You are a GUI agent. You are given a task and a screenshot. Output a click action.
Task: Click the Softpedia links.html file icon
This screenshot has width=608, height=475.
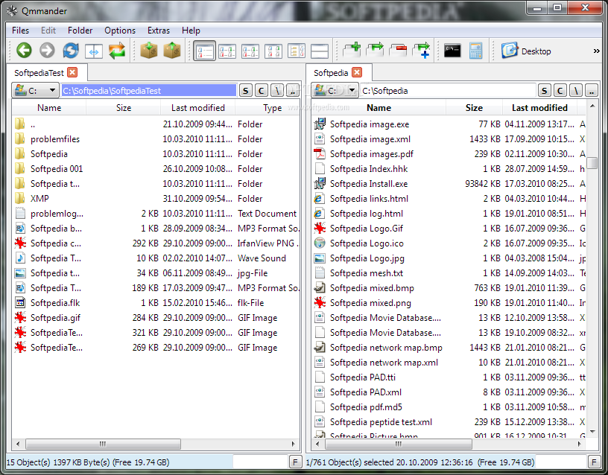320,198
